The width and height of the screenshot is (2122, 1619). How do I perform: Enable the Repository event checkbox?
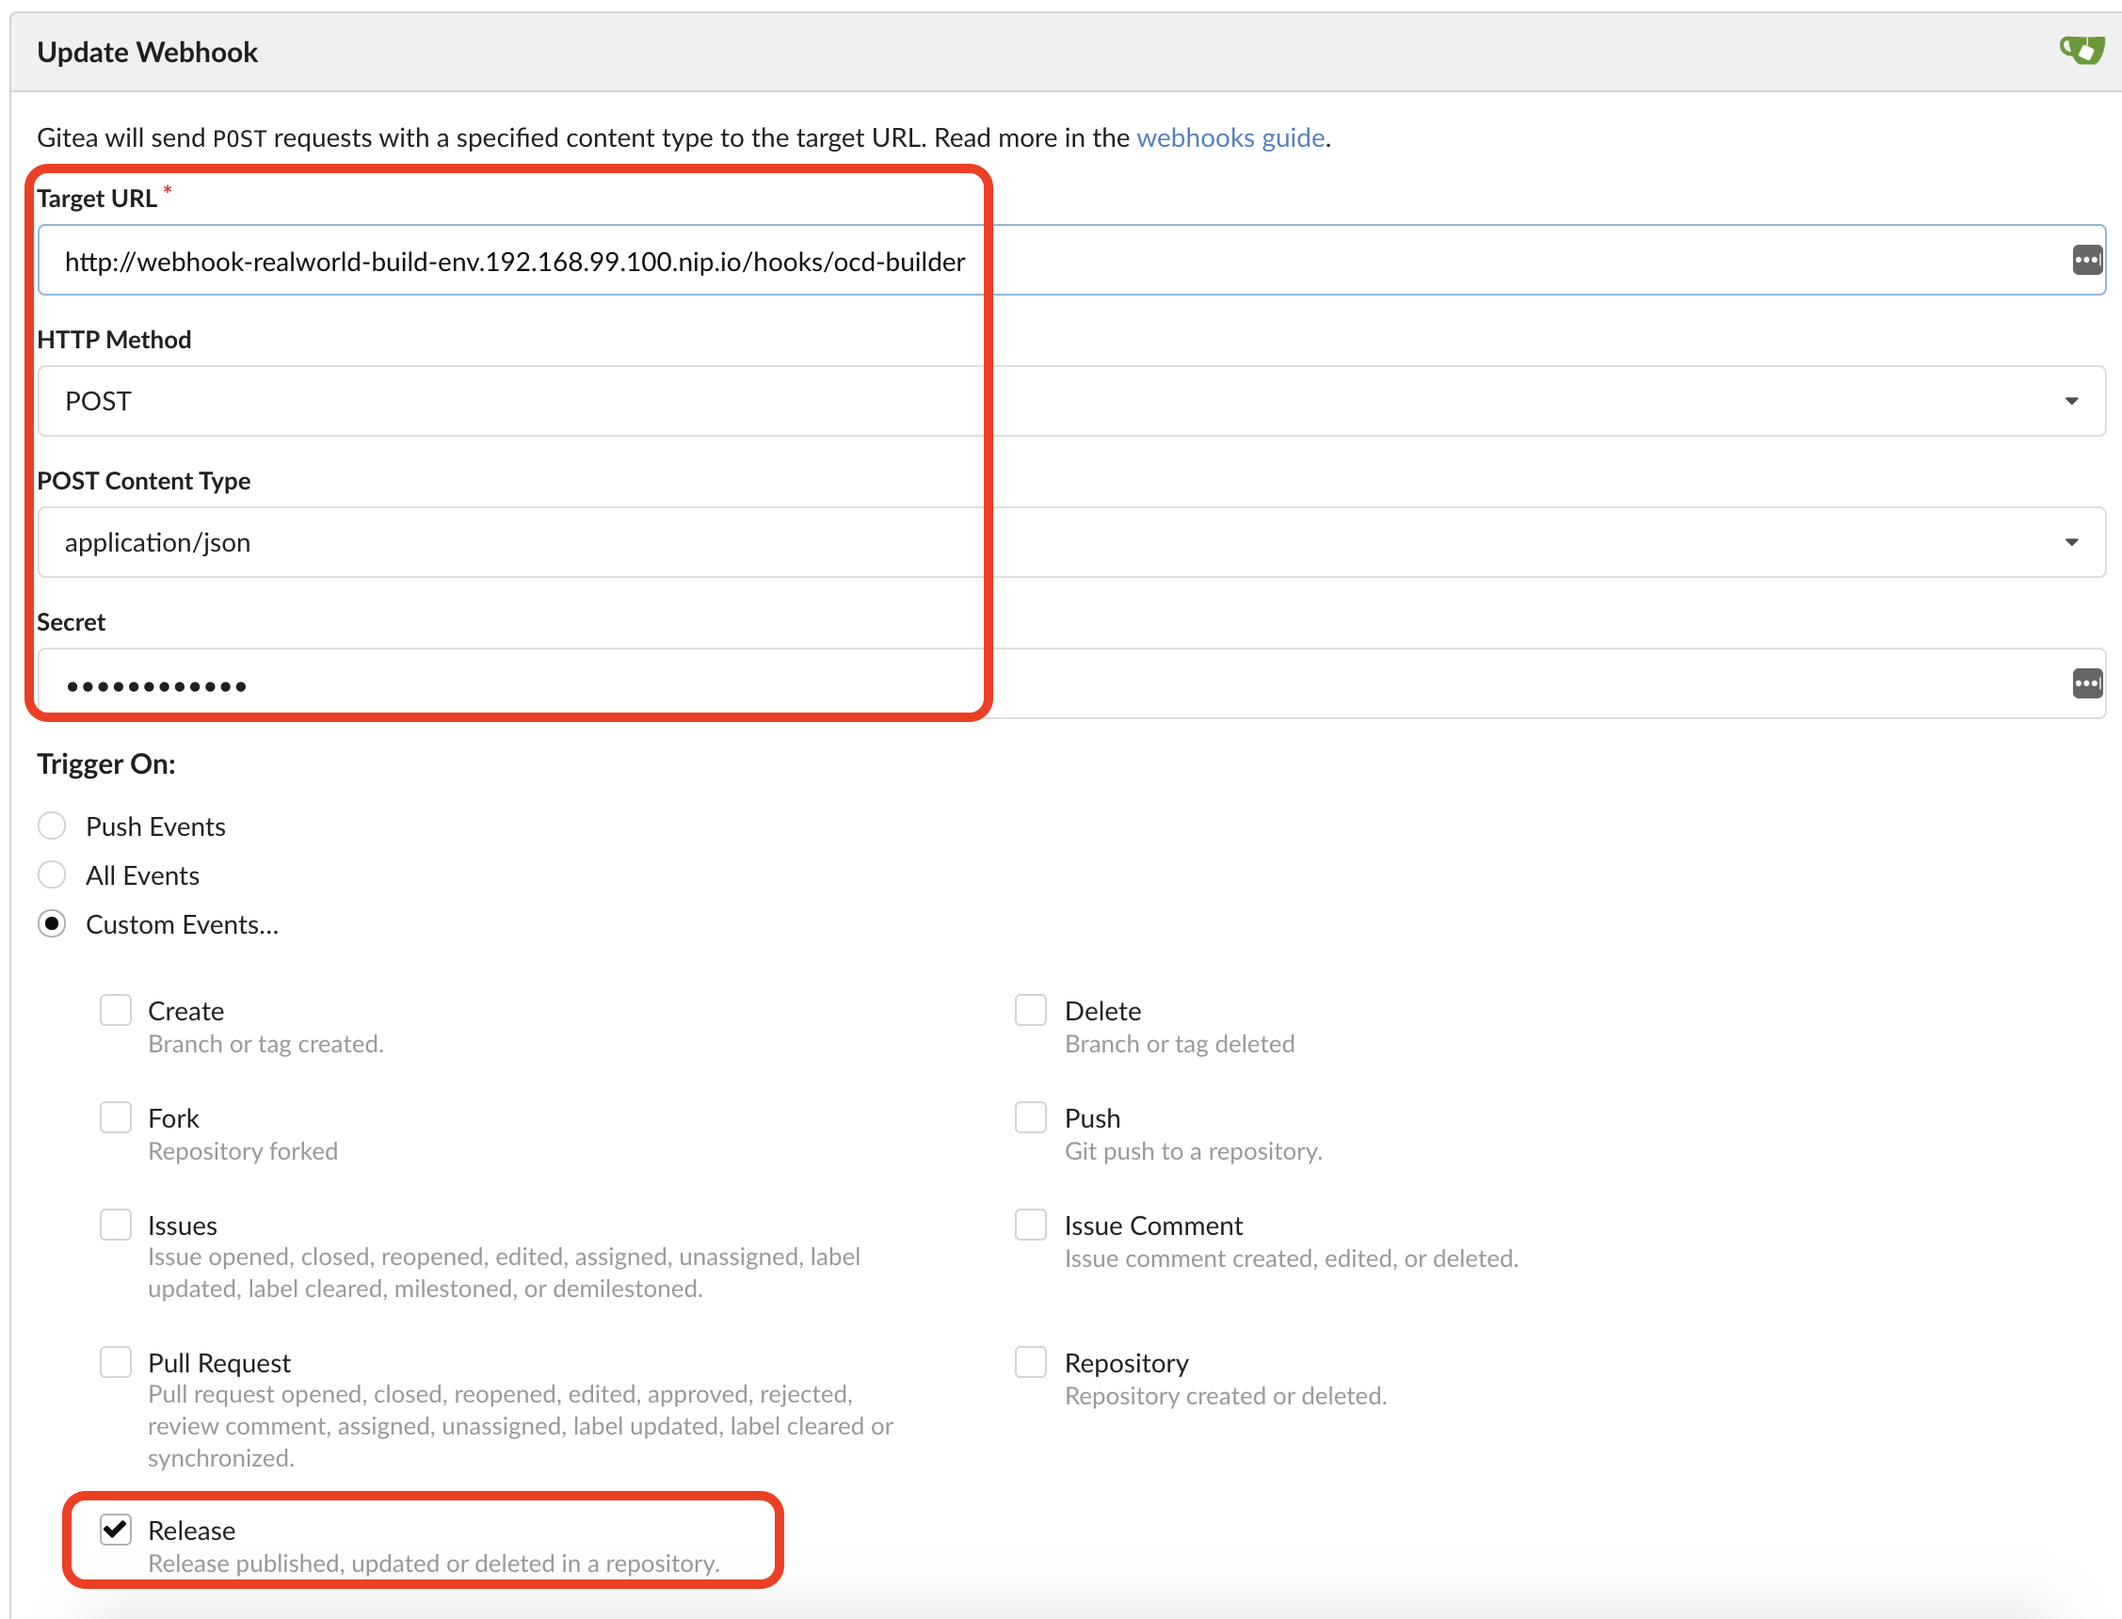pyautogui.click(x=1031, y=1363)
